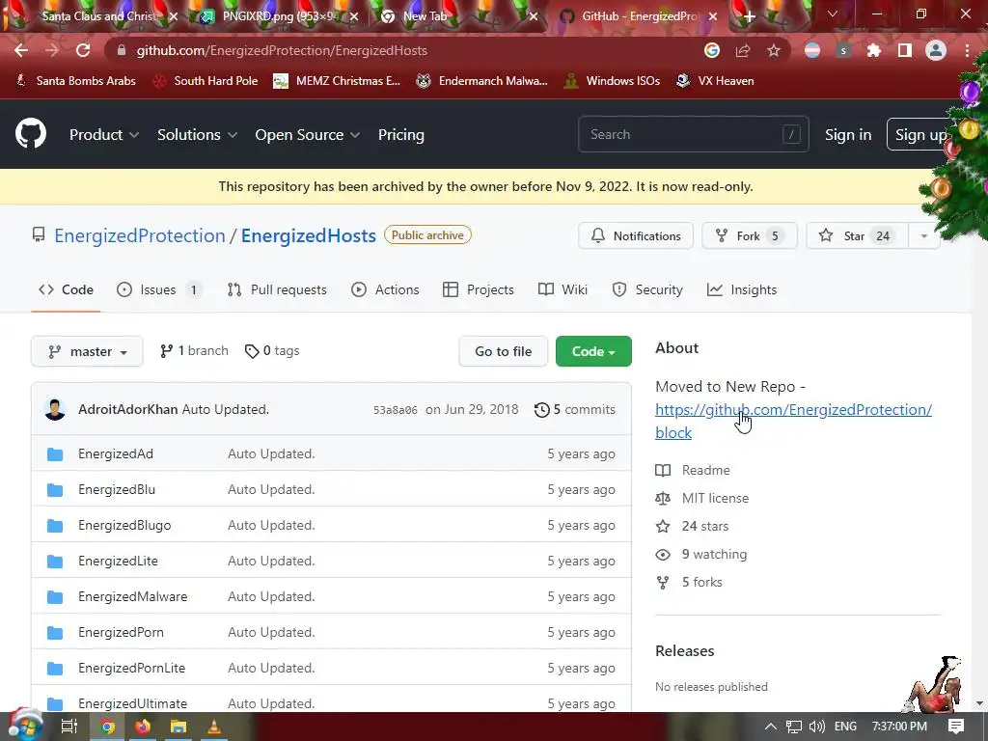Open a new browser tab with plus
The height and width of the screenshot is (741, 988).
[x=749, y=16]
